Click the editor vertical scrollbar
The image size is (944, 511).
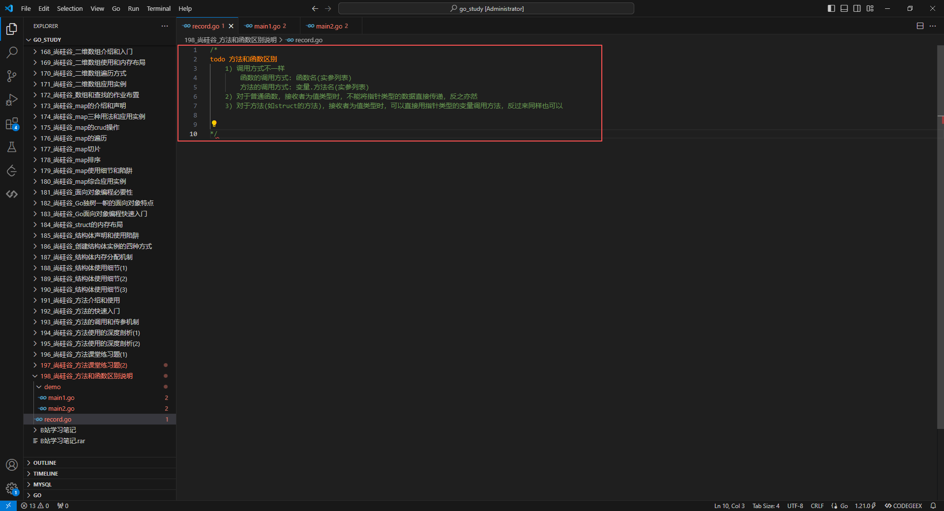click(941, 237)
